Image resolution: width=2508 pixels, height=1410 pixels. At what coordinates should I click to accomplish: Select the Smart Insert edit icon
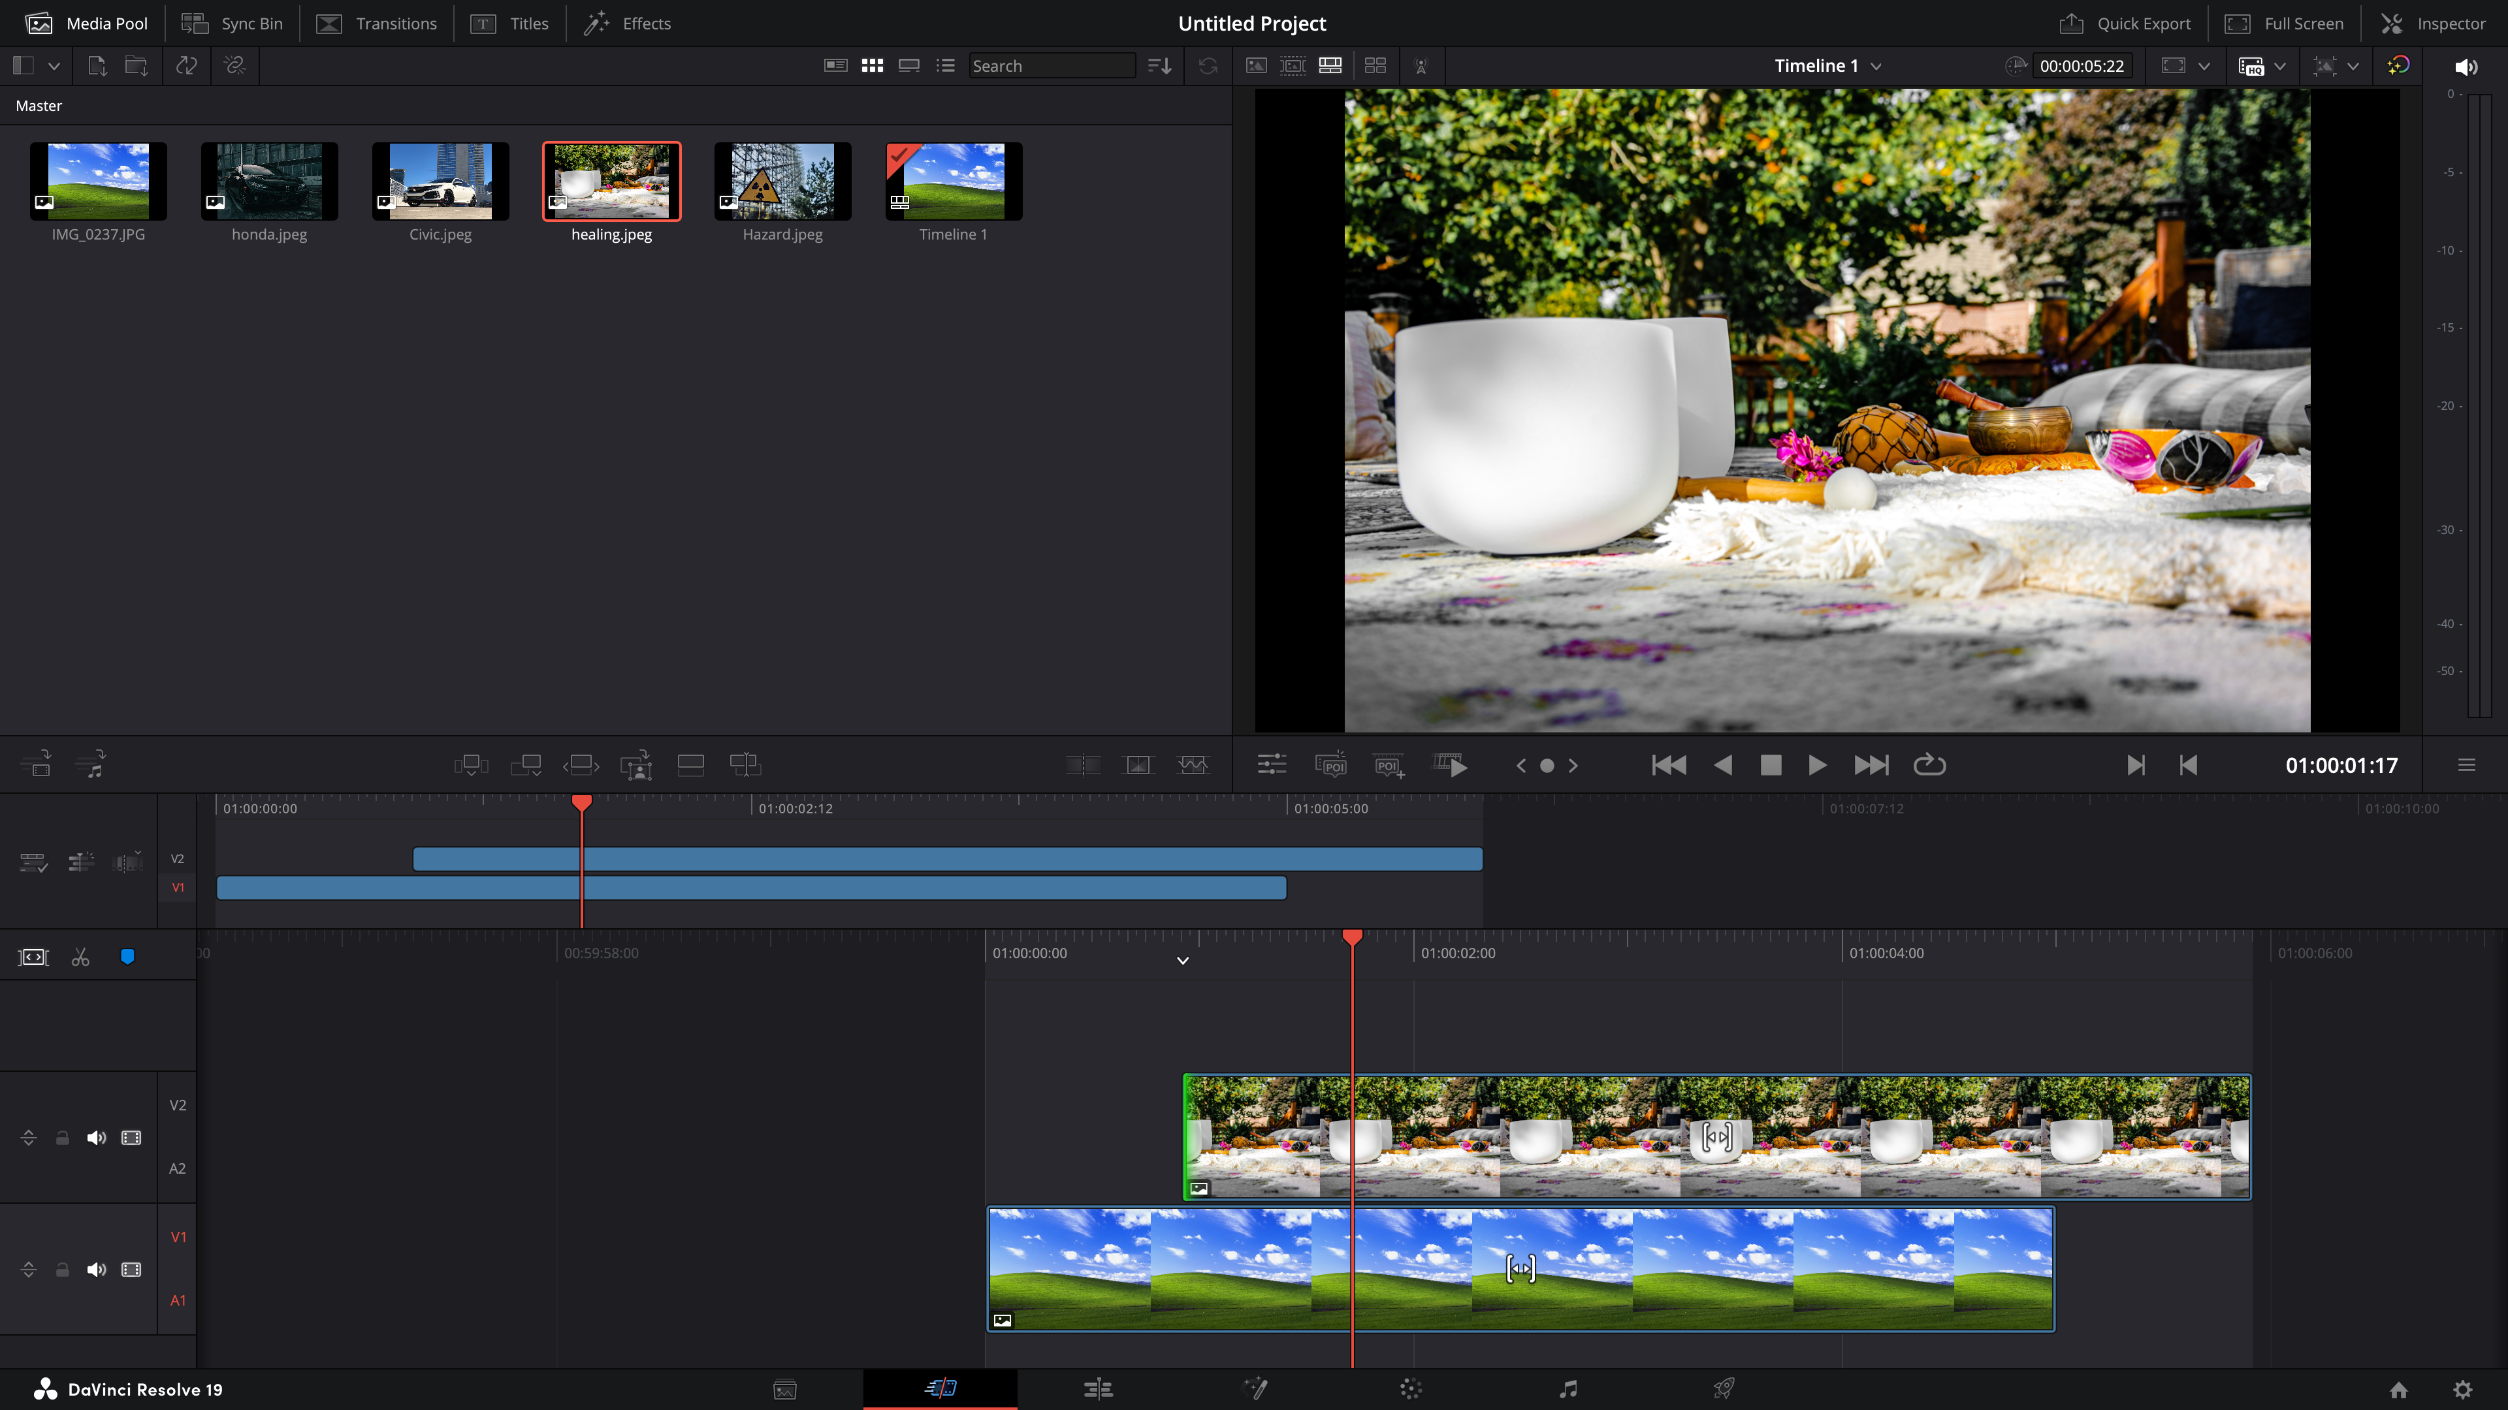click(470, 765)
